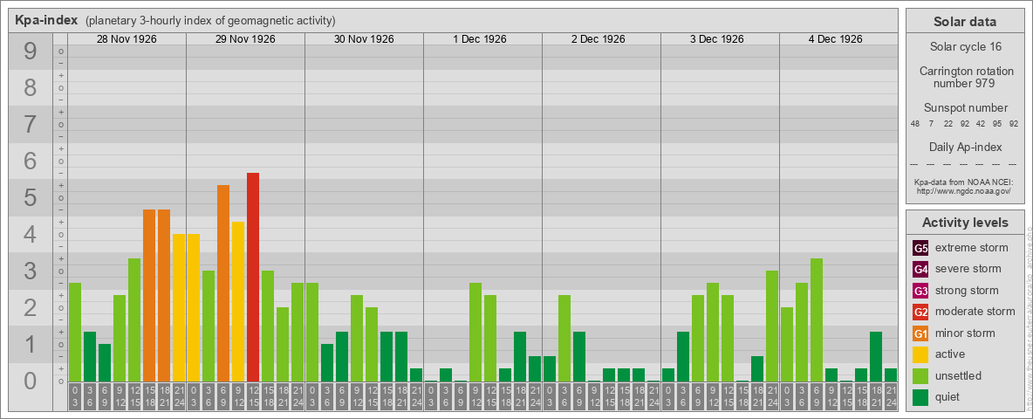Click the orange bar on 28 Nov 15-18
This screenshot has width=1033, height=419.
coord(149,296)
